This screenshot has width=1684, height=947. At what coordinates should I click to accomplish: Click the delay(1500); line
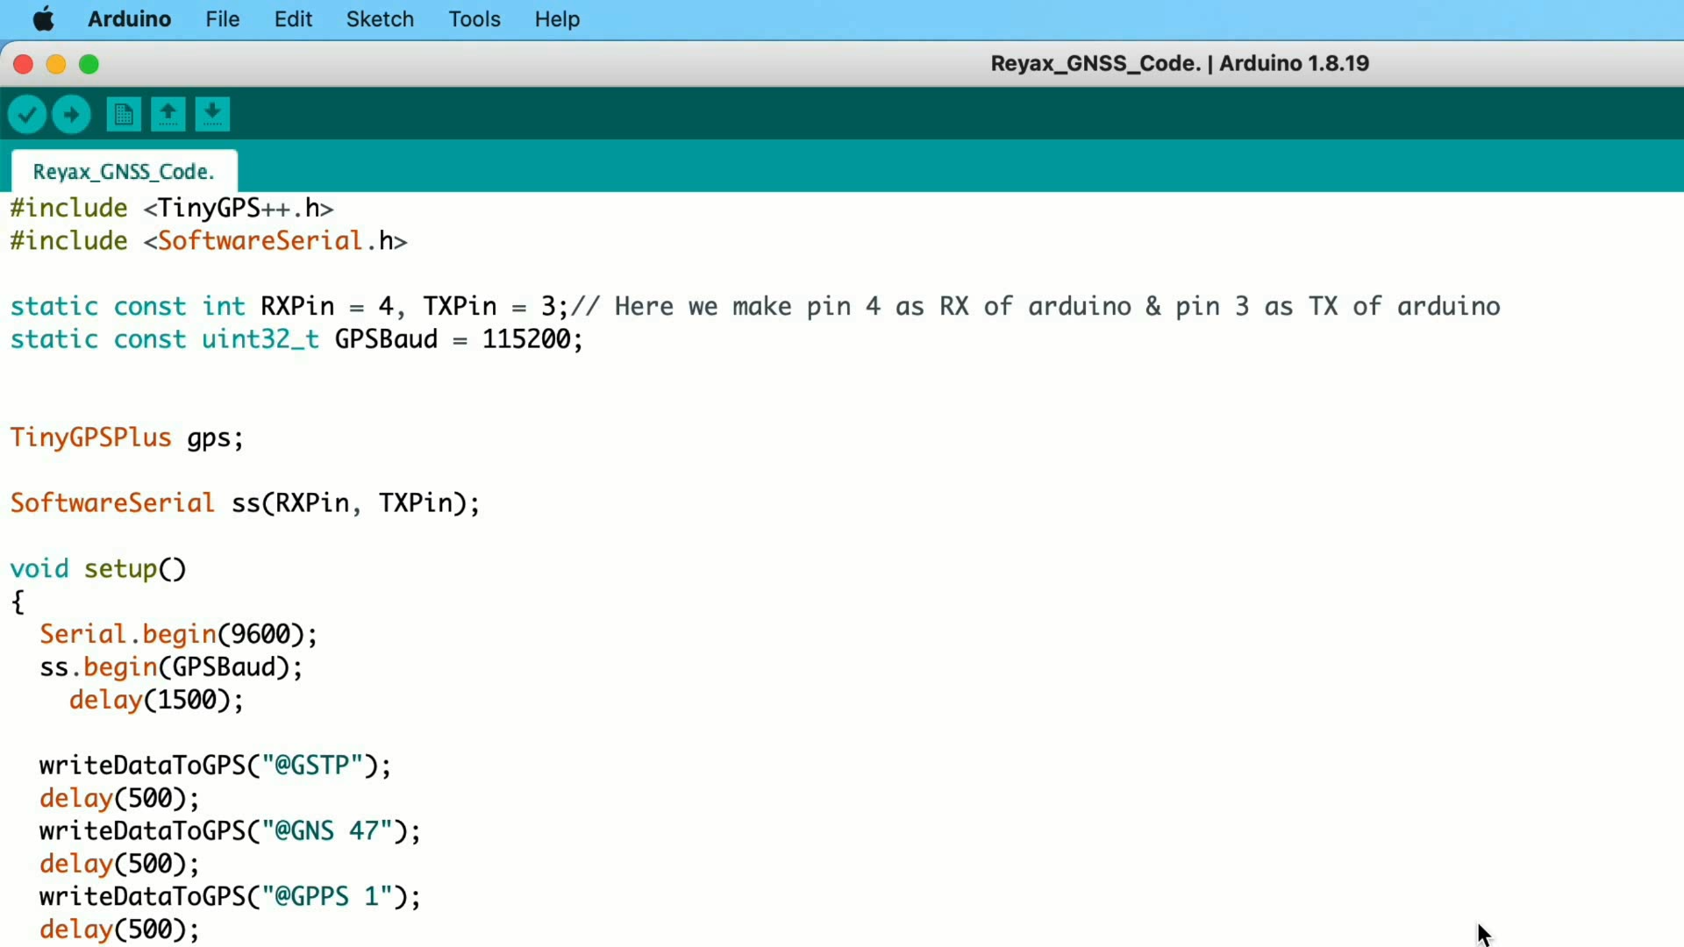156,701
